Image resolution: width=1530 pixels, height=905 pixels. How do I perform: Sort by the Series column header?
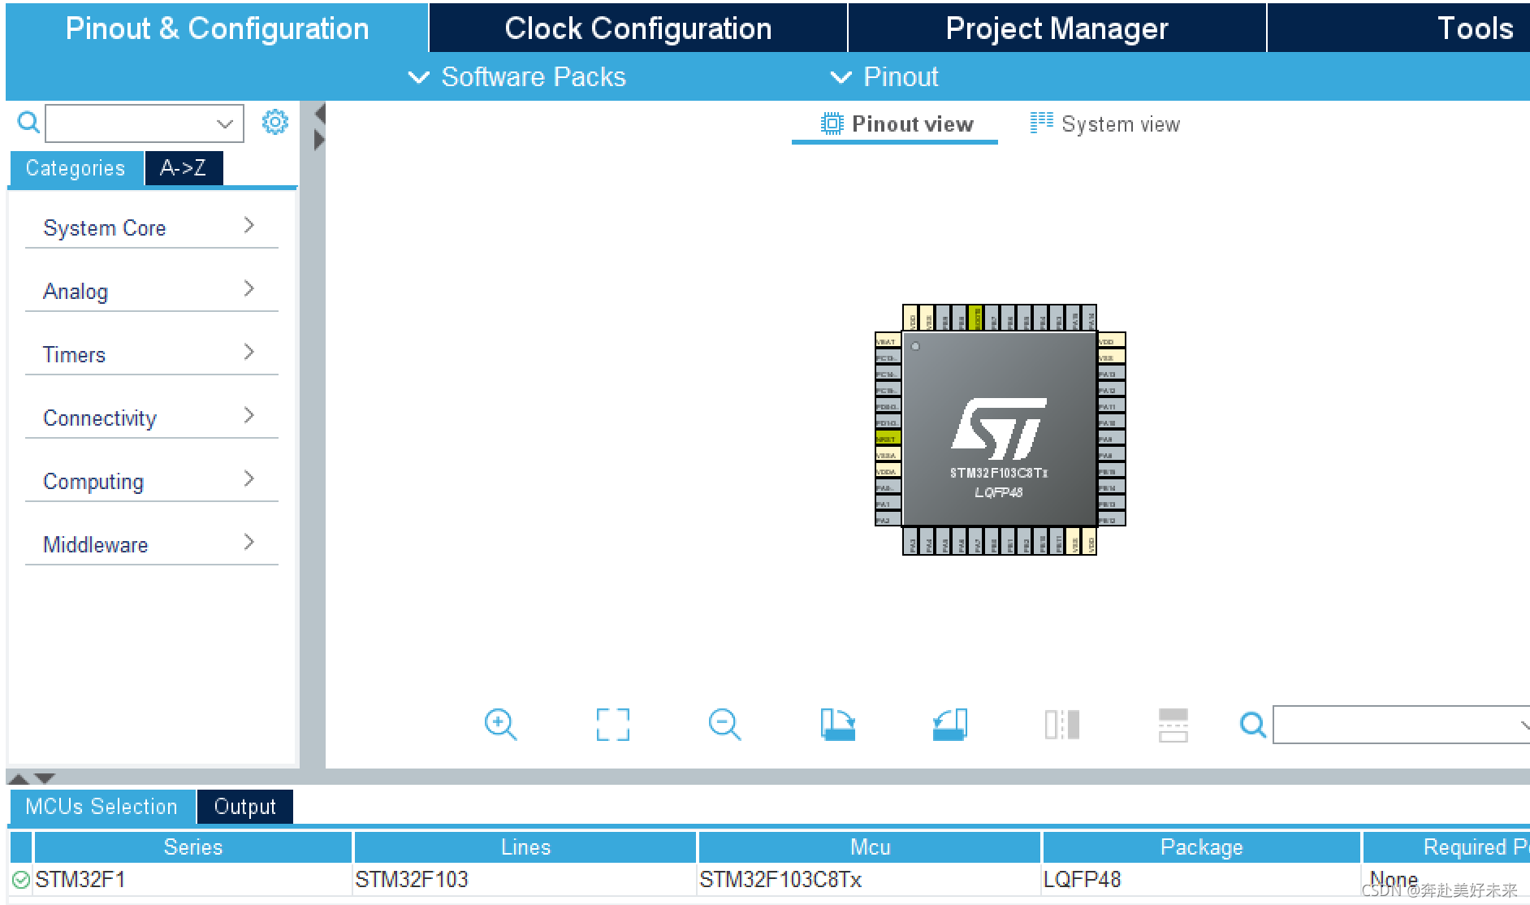193,847
